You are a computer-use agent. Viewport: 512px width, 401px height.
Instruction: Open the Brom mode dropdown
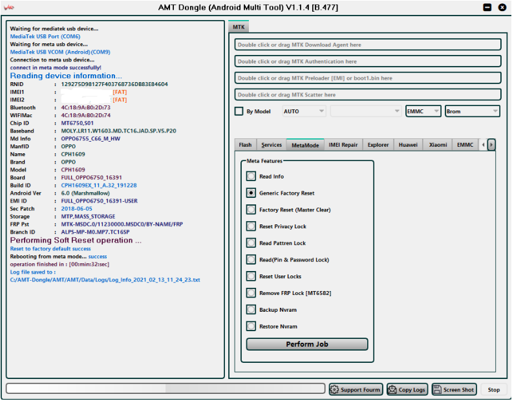(x=473, y=111)
